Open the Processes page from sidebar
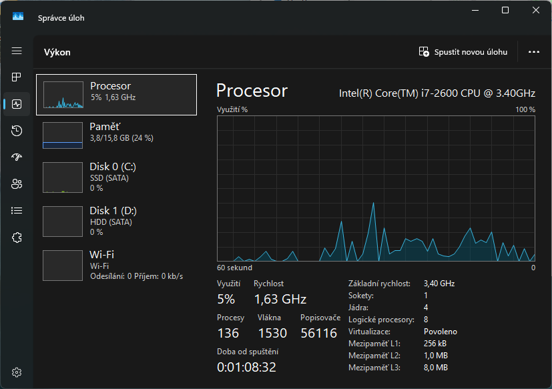 click(17, 77)
